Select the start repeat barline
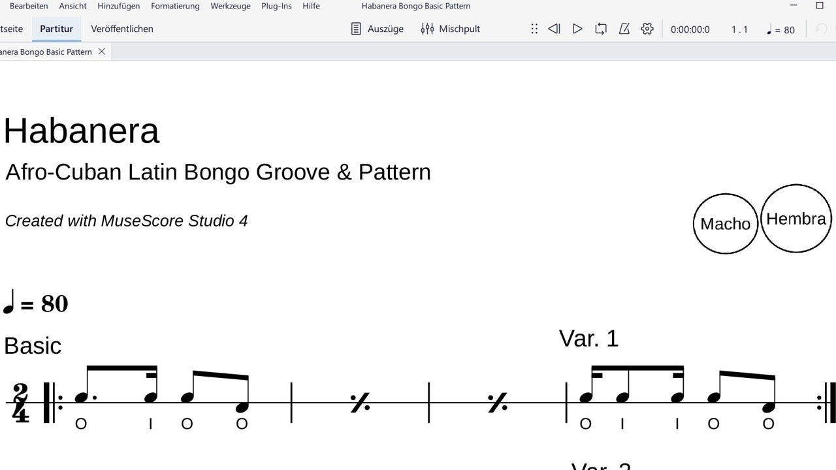This screenshot has height=470, width=836. click(53, 403)
